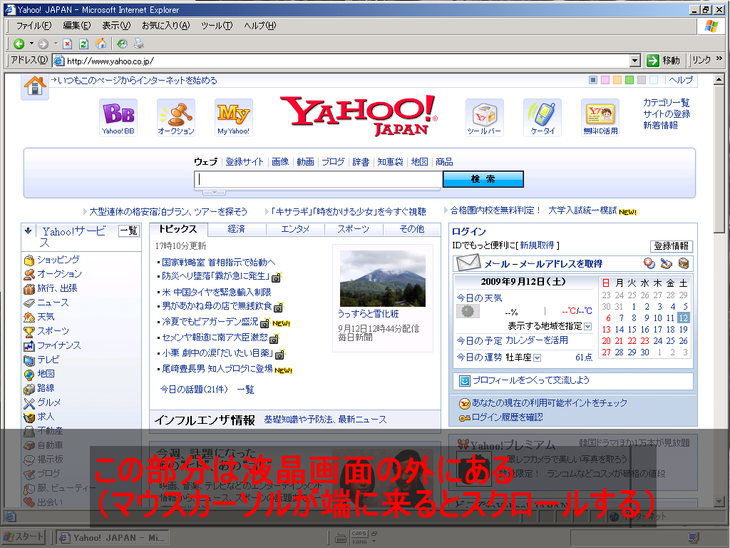Click the 旅行、出張 suitcase icon

pyautogui.click(x=29, y=289)
